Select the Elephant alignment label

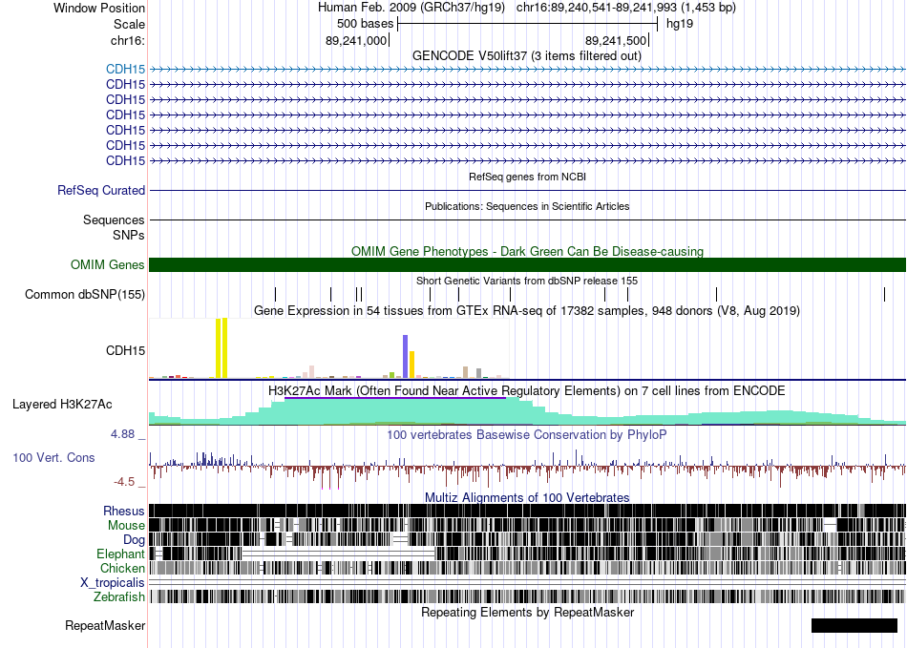point(121,554)
